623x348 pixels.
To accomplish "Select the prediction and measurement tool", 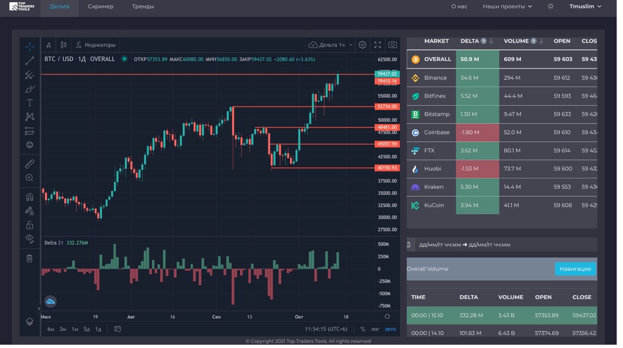I will pos(30,131).
